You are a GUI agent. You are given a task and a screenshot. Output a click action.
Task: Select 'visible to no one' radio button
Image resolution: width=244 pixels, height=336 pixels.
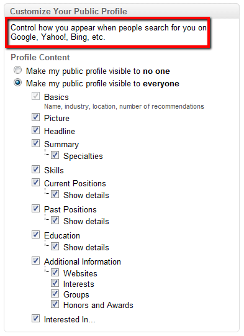click(x=17, y=70)
